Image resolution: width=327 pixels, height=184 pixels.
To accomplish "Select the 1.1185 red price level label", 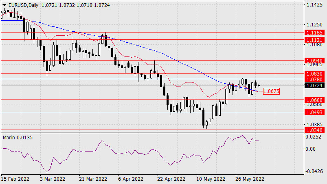I will [314, 32].
